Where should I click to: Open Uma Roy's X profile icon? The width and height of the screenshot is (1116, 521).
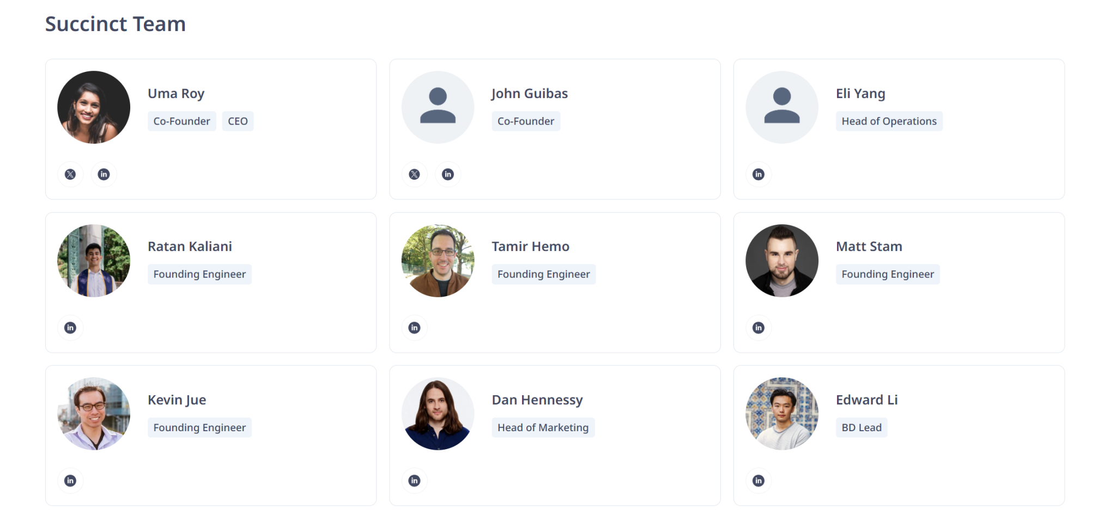[x=70, y=174]
